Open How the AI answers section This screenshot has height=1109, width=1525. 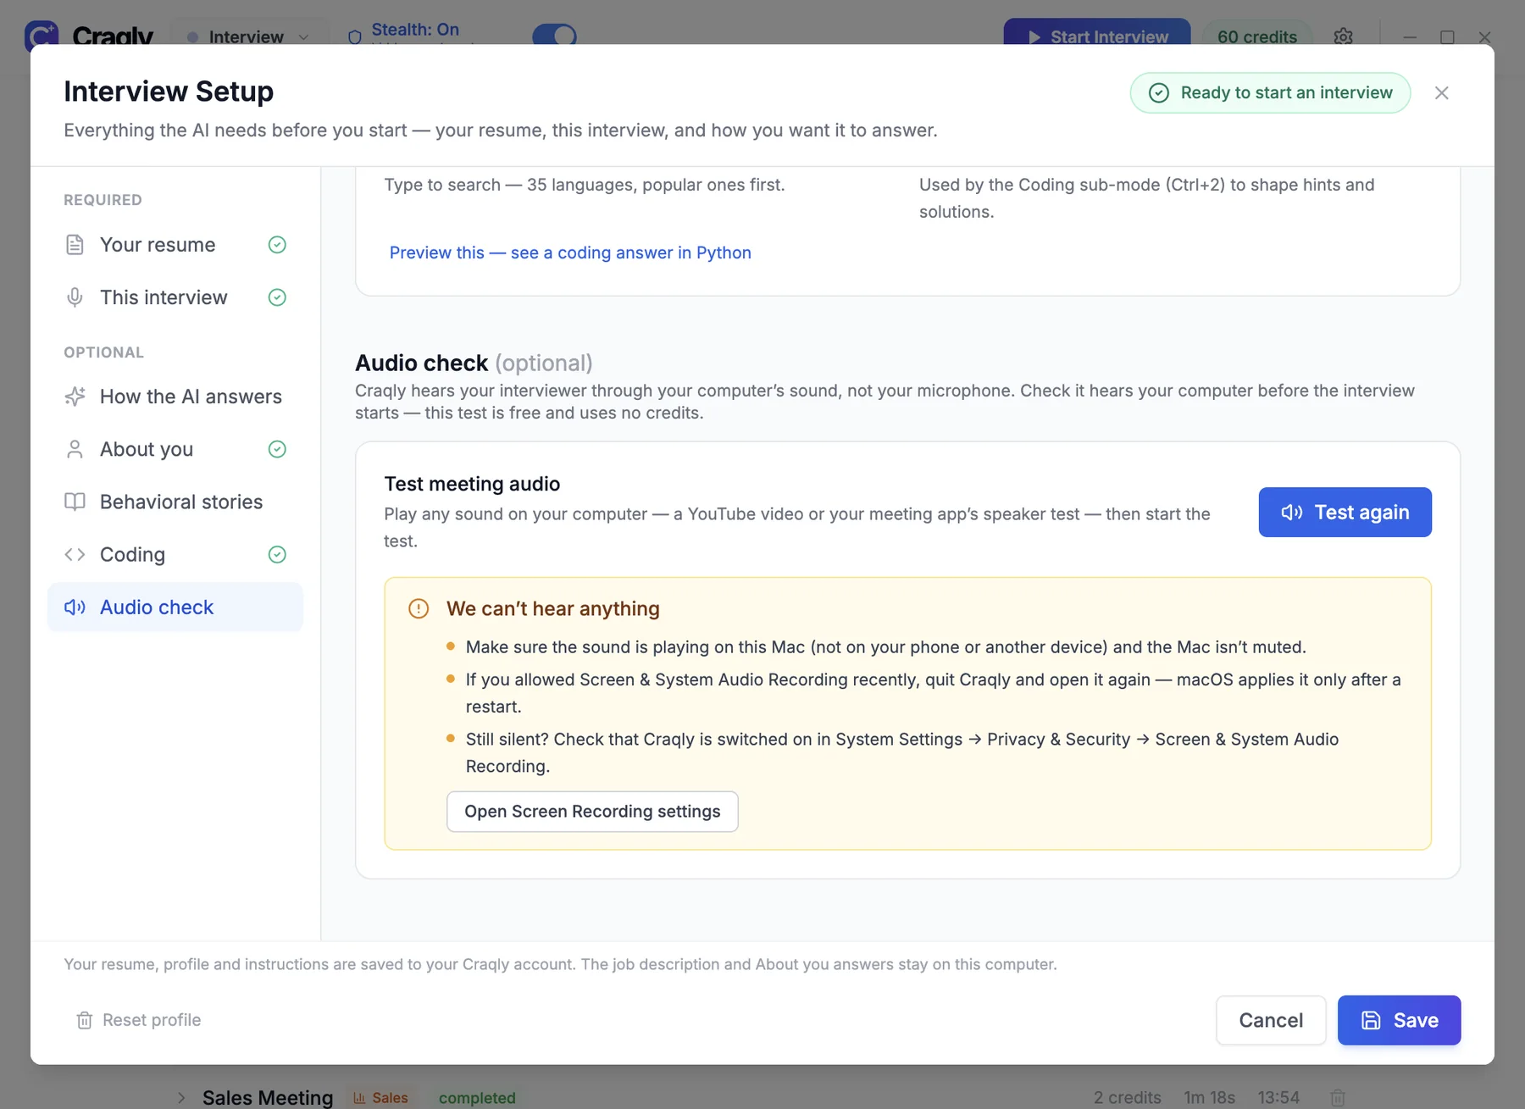pyautogui.click(x=175, y=396)
